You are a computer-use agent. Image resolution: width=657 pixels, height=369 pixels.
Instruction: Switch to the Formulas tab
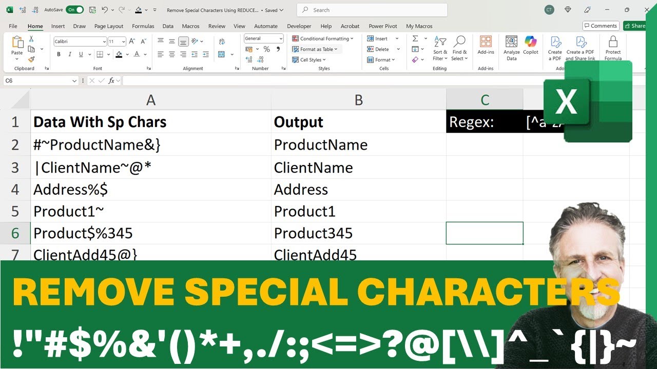(x=143, y=26)
